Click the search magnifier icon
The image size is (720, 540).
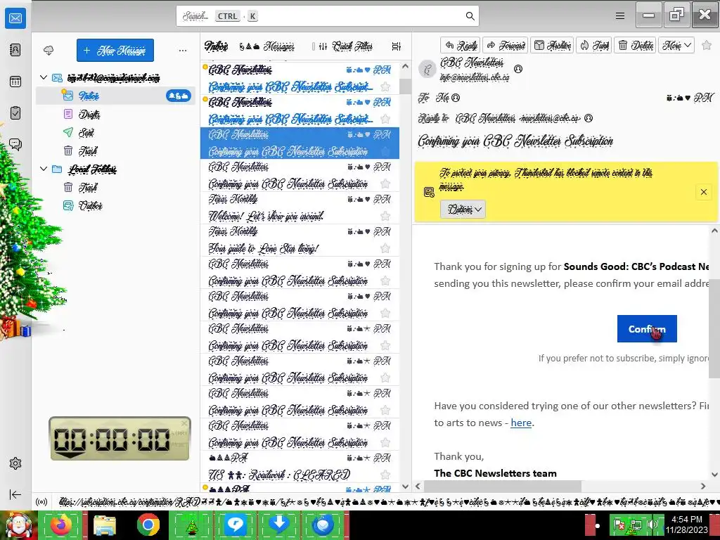click(x=470, y=16)
